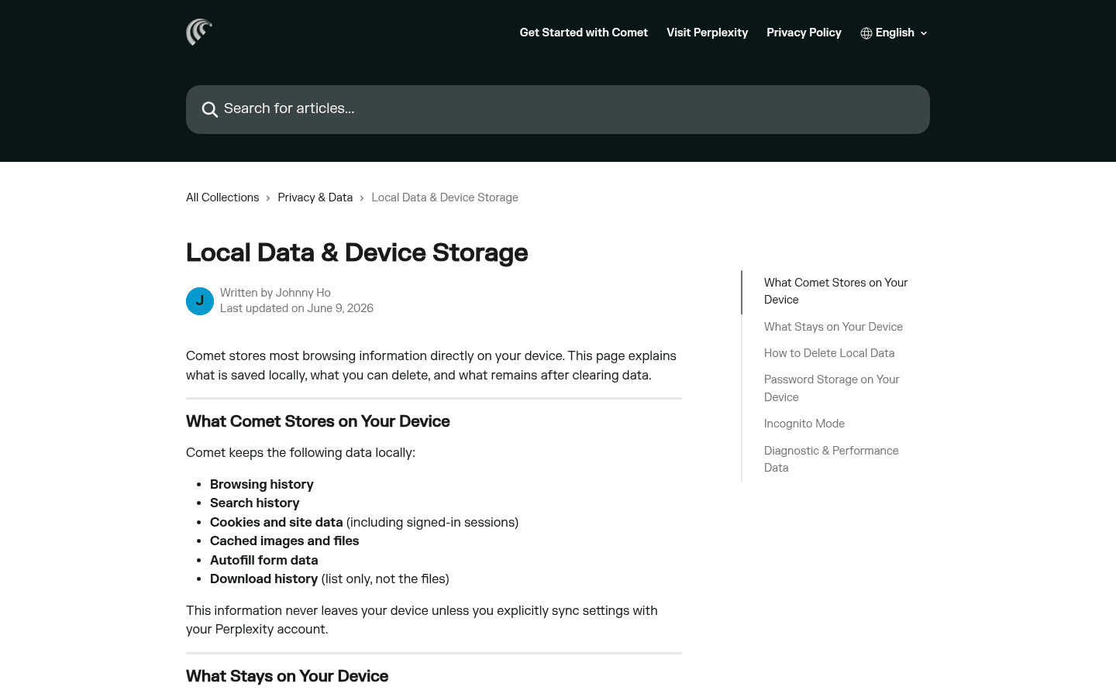This screenshot has height=697, width=1116.
Task: Open Privacy Policy header link
Action: pos(804,33)
